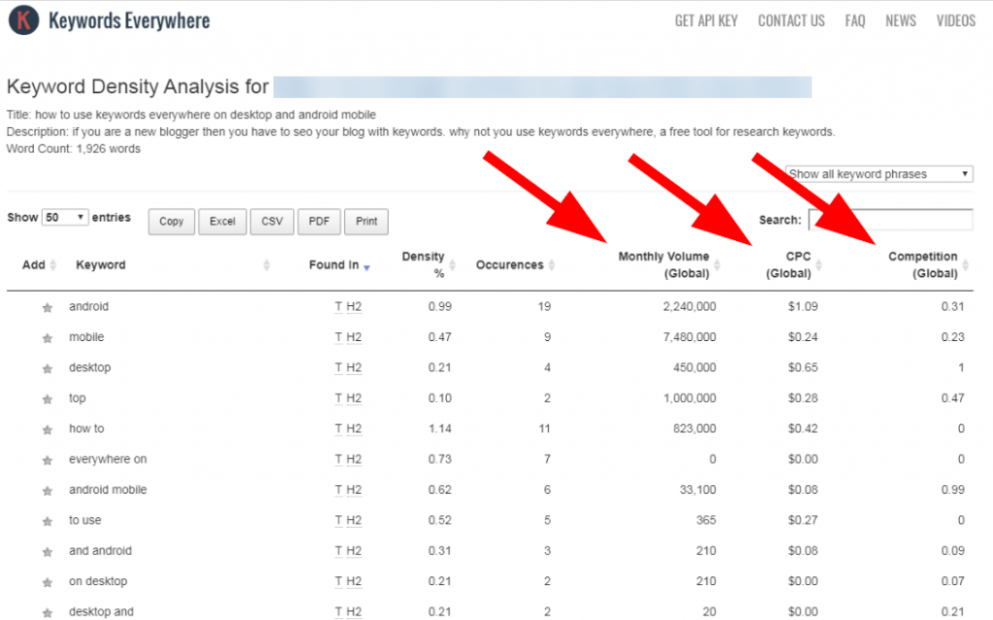Click H2 tag in 'android' row
Viewport: 993px width, 620px height.
point(354,307)
